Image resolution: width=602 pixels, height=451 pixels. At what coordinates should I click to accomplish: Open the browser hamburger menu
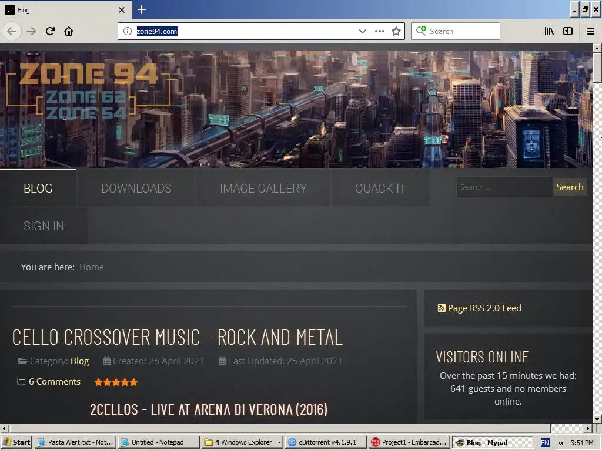point(591,31)
